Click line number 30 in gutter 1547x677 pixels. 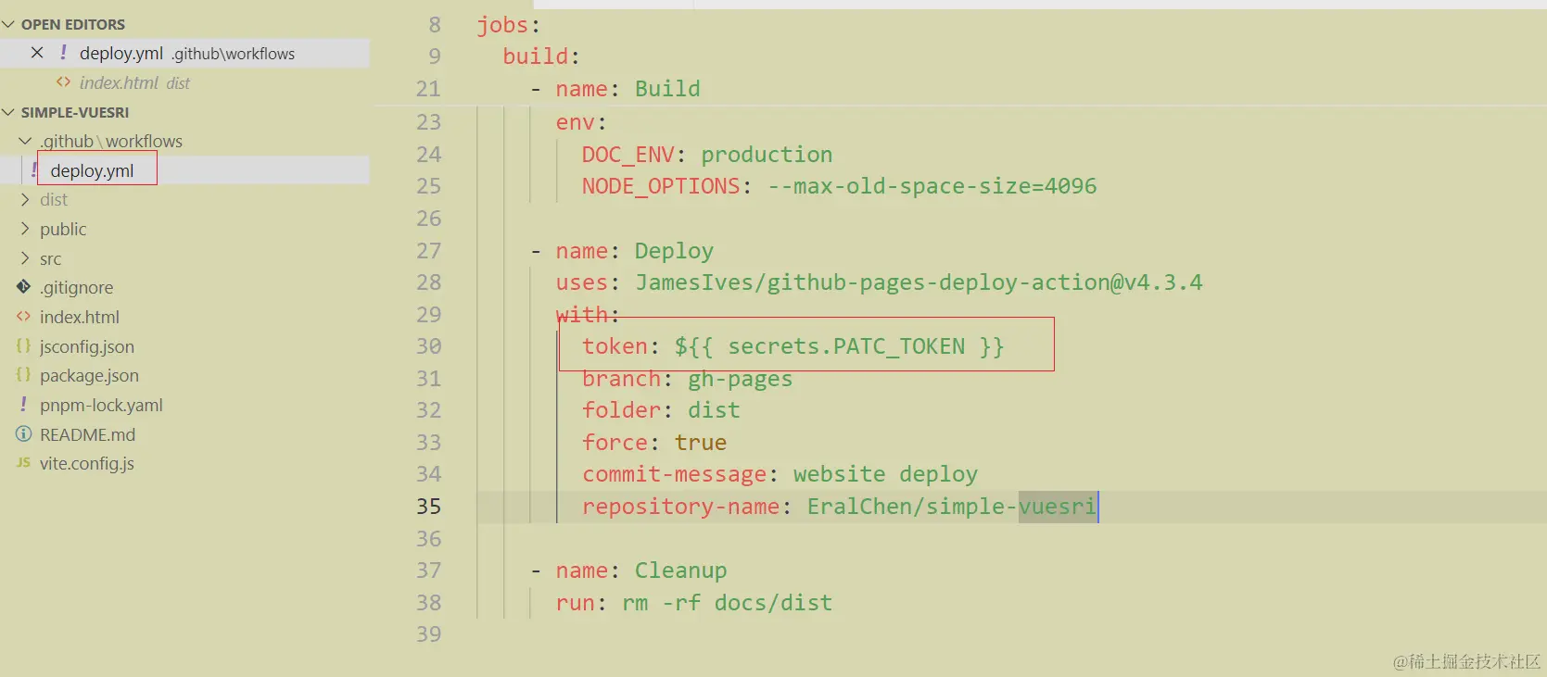tap(429, 346)
